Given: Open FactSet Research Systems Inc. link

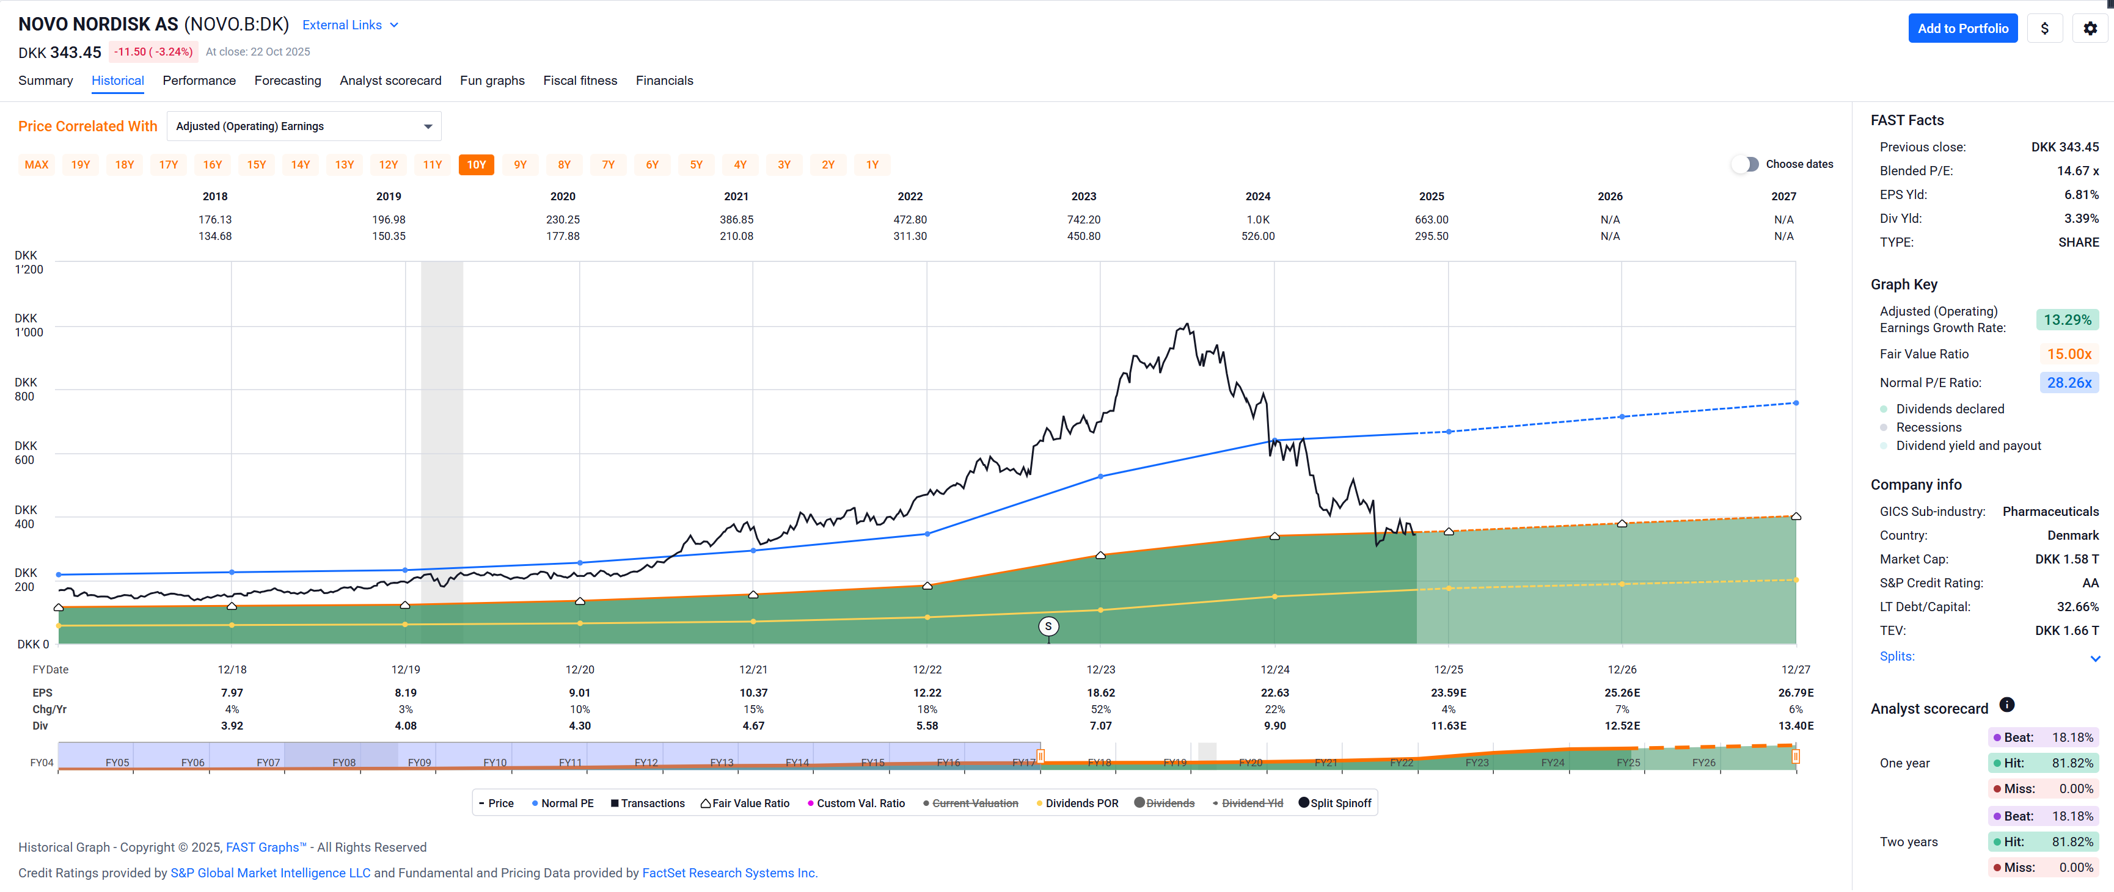Looking at the screenshot, I should [x=729, y=873].
